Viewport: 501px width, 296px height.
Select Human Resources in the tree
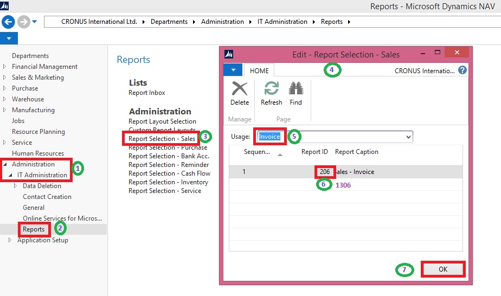[38, 153]
